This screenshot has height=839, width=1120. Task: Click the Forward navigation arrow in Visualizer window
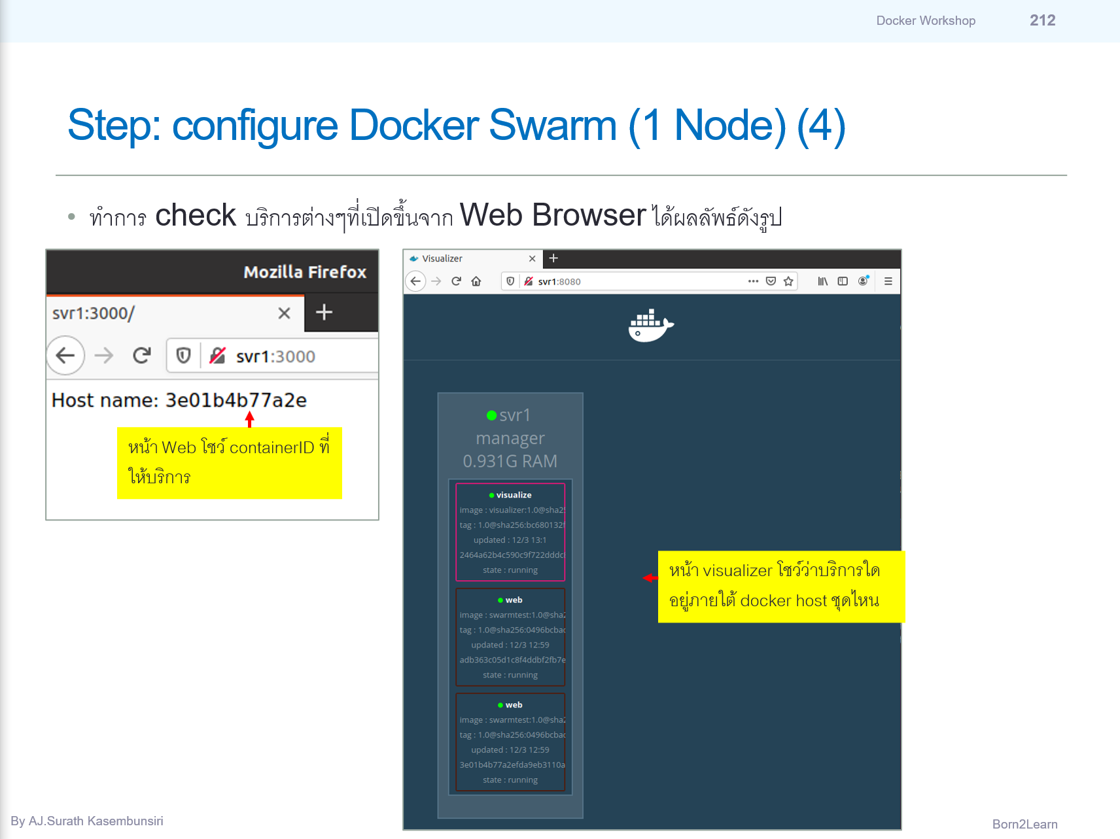pos(436,281)
